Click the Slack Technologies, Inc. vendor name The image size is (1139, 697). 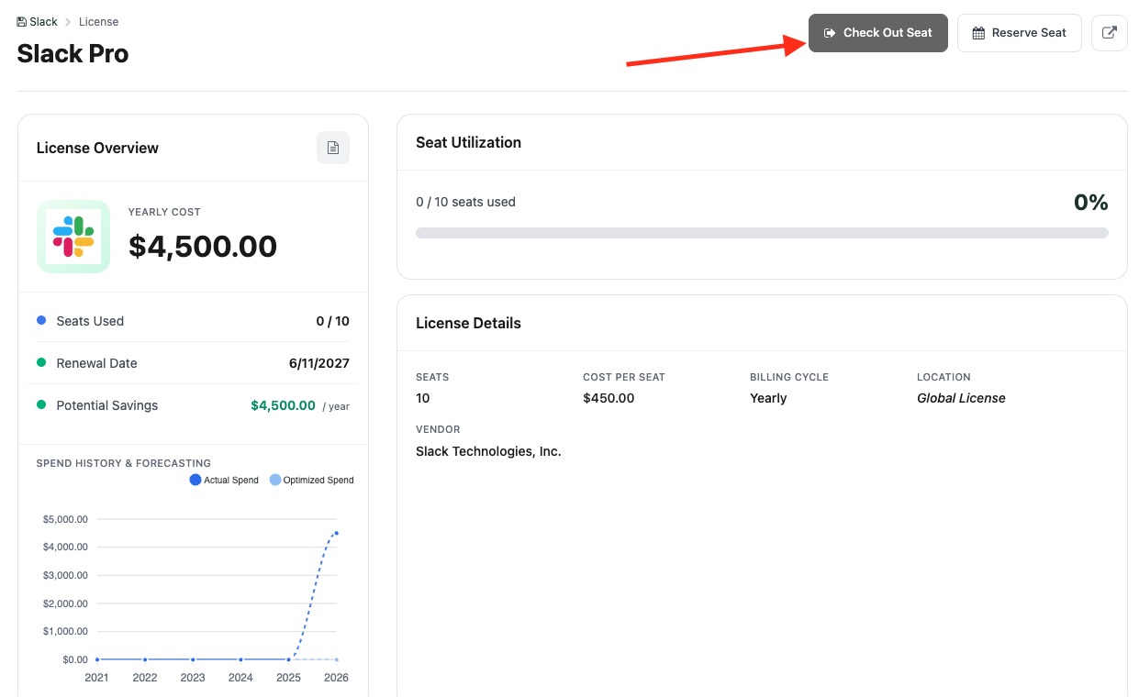tap(488, 451)
